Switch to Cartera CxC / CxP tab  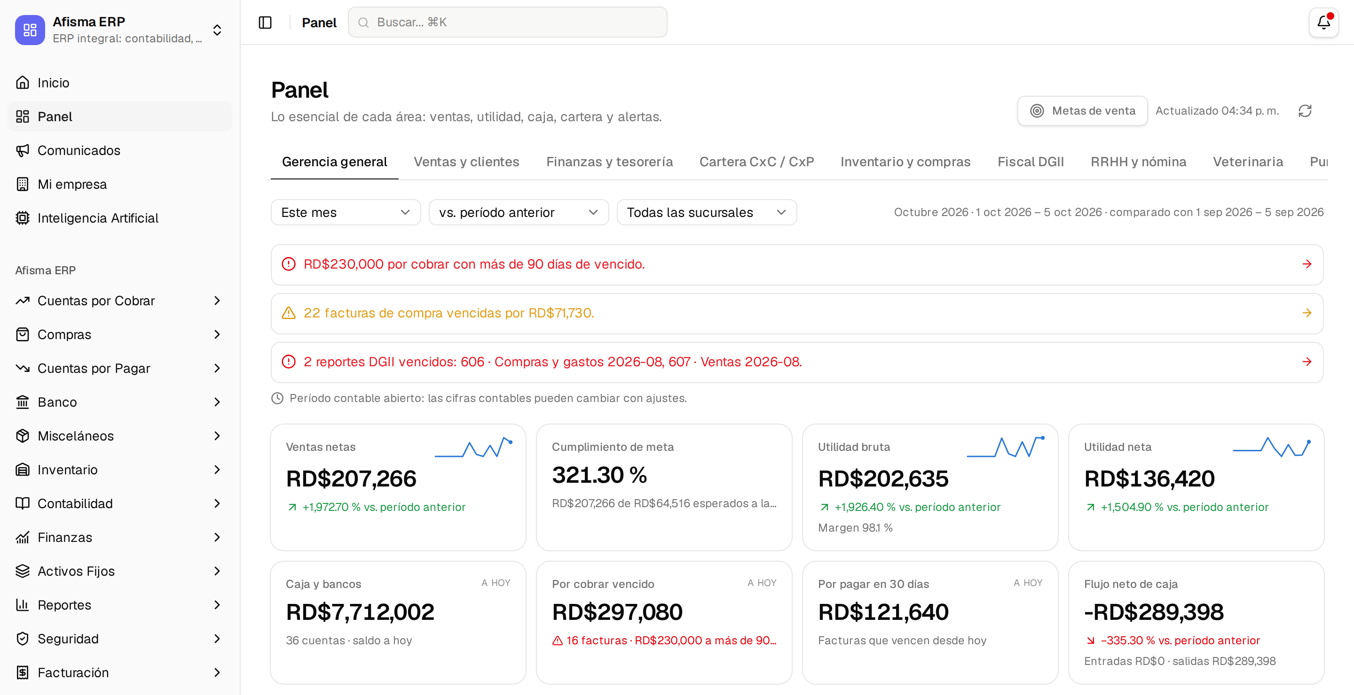pyautogui.click(x=756, y=162)
